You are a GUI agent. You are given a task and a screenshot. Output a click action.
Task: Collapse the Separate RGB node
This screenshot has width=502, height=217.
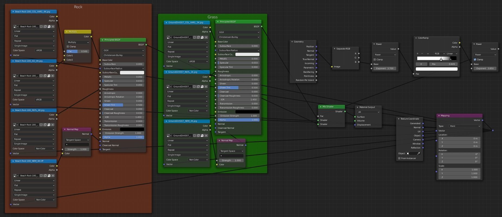click(x=335, y=49)
